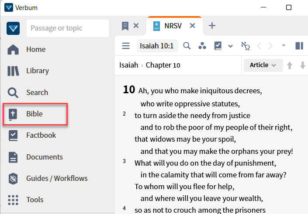
Task: Click the Isaiah breadcrumb
Action: click(128, 65)
